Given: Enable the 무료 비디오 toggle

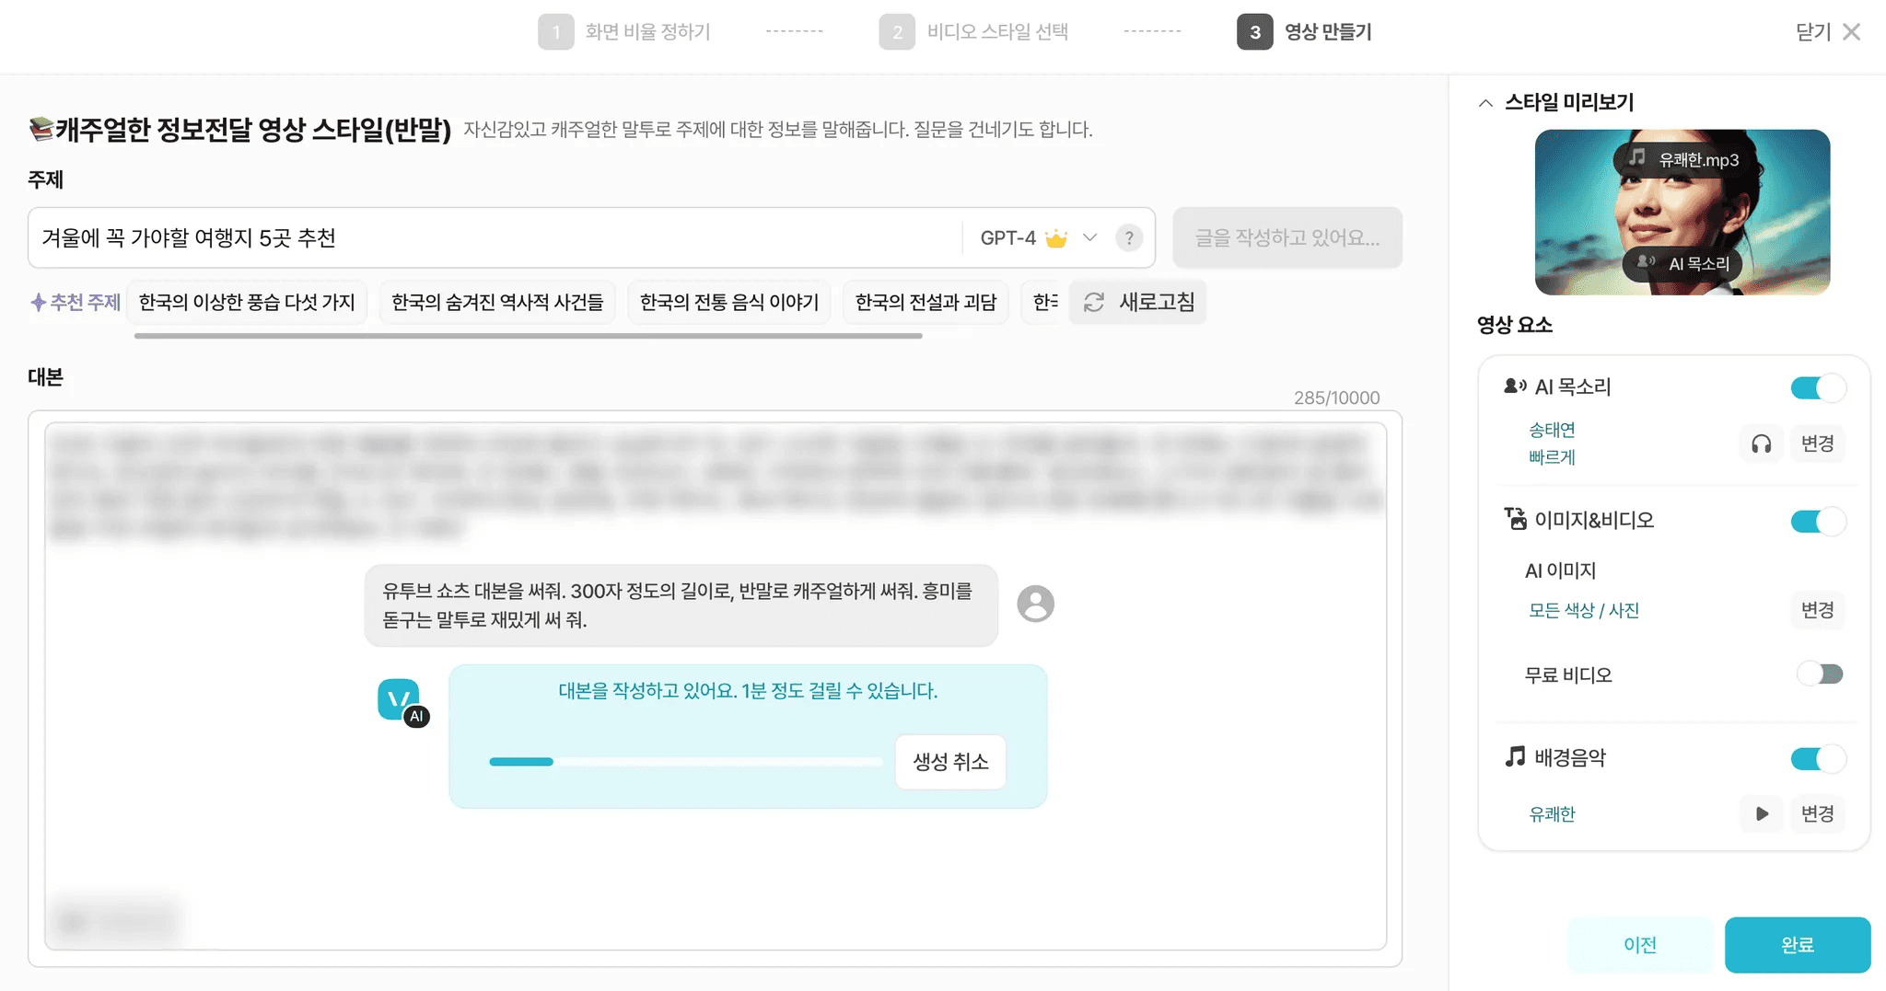Looking at the screenshot, I should tap(1820, 674).
